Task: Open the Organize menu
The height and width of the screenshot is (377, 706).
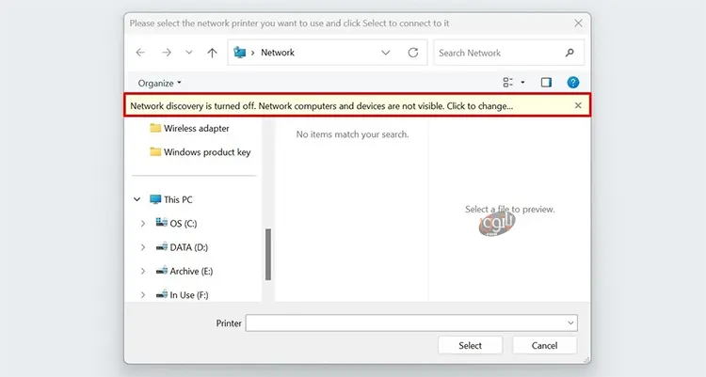Action: pyautogui.click(x=160, y=83)
